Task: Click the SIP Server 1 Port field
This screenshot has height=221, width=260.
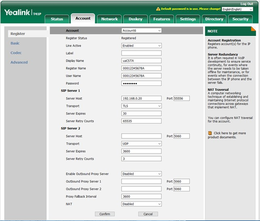Action: (x=181, y=98)
